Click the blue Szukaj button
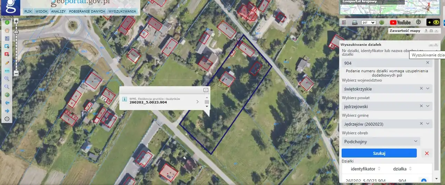 click(379, 153)
